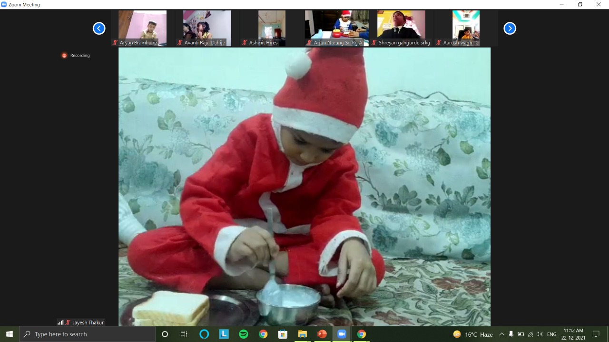Viewport: 609px width, 342px height.
Task: Go to next page of participant thumbnails
Action: tap(510, 28)
